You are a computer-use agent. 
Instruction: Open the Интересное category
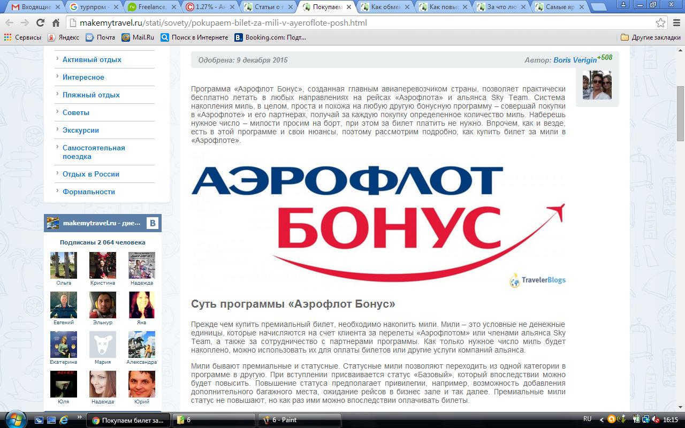click(x=83, y=77)
